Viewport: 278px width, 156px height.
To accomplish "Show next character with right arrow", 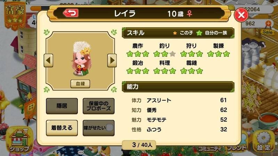I will coord(112,60).
